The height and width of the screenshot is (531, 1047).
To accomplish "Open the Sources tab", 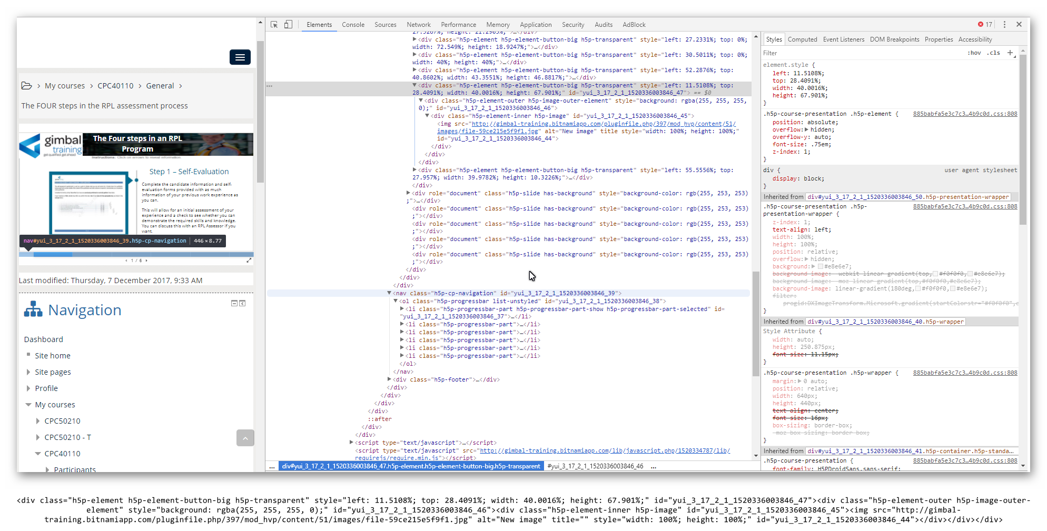I will pyautogui.click(x=386, y=25).
